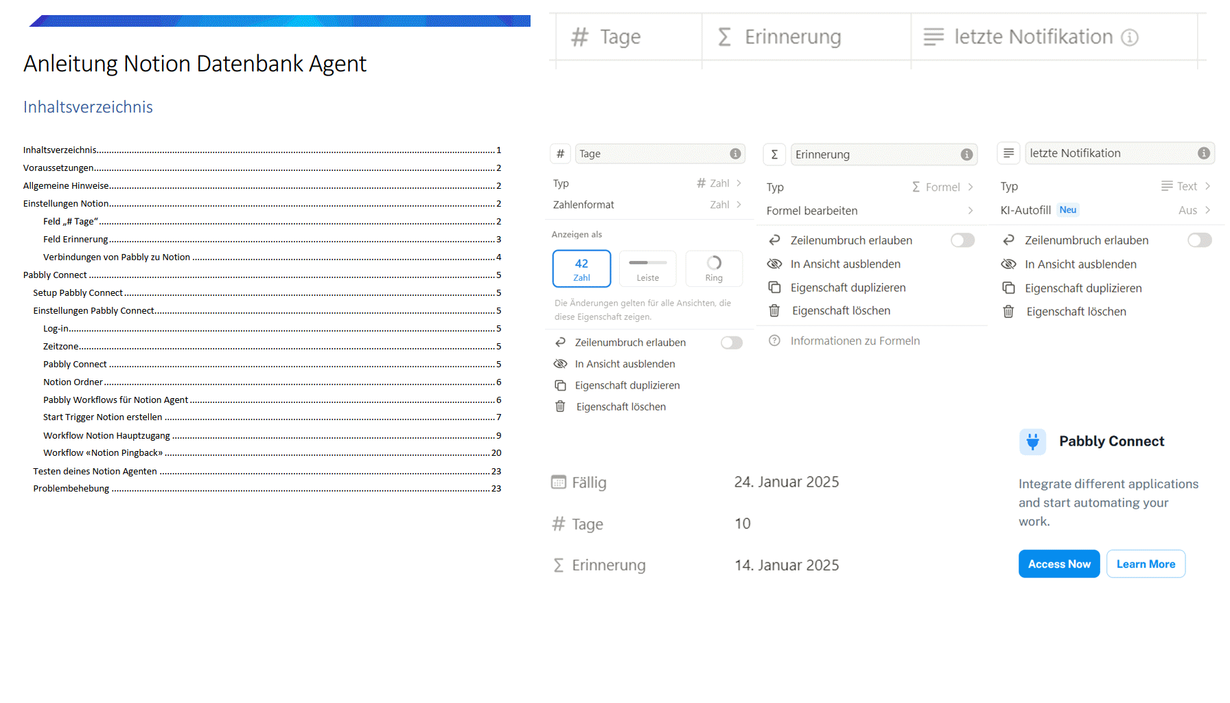
Task: Click the Erinnerung property name field
Action: point(883,154)
